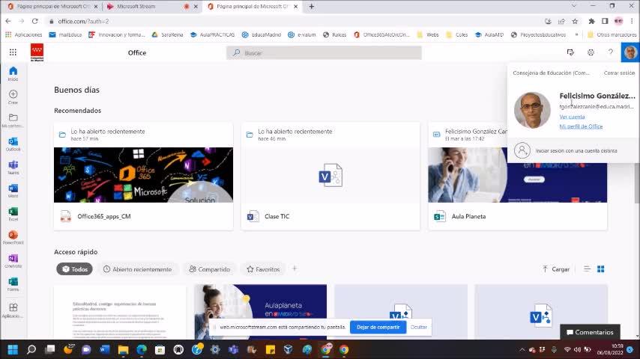Open the Otros marcadores folder
This screenshot has height=359, width=640.
[x=612, y=34]
